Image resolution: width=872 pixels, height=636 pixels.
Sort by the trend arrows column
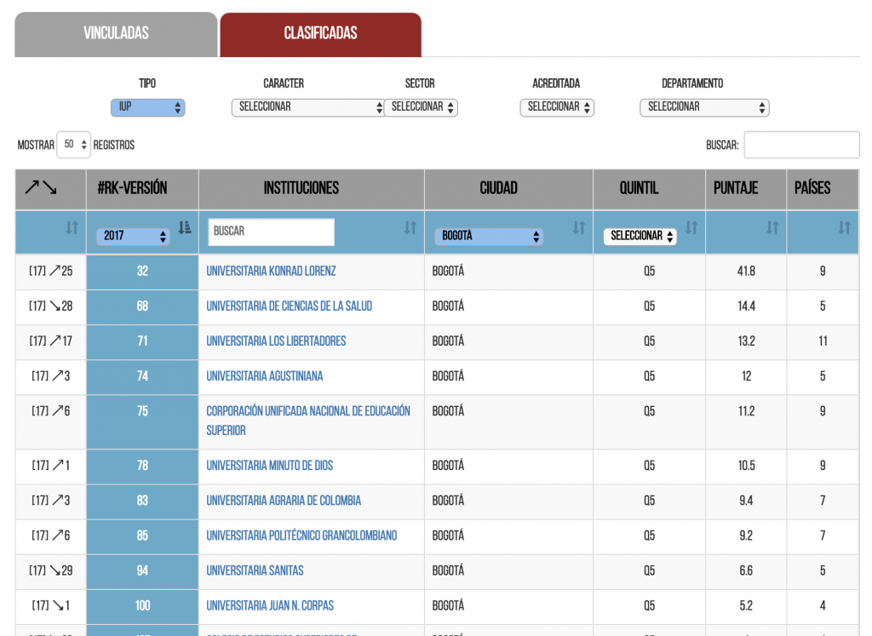[x=72, y=227]
